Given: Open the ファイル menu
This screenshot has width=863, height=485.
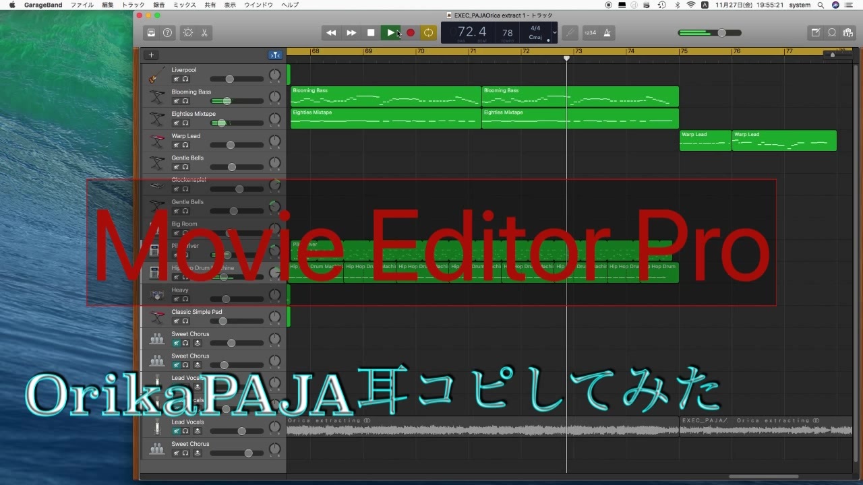Looking at the screenshot, I should [82, 5].
